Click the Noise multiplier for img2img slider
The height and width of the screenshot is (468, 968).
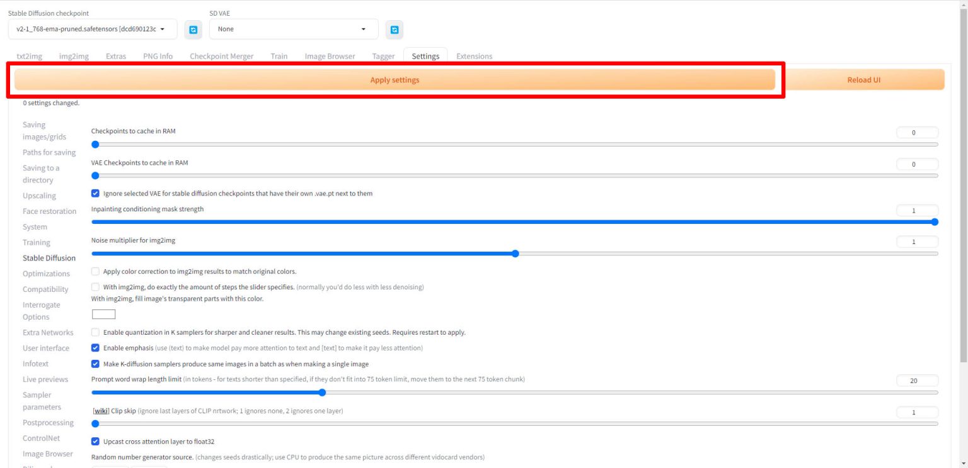[x=515, y=253]
